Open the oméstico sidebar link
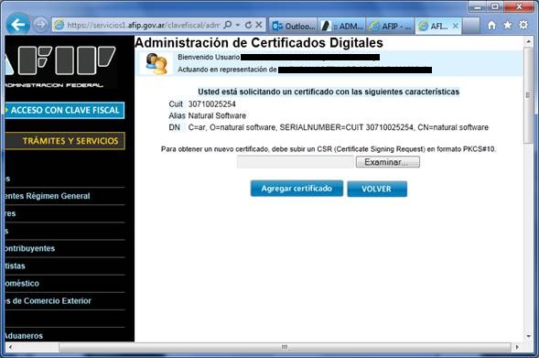539x358 pixels. (x=22, y=283)
